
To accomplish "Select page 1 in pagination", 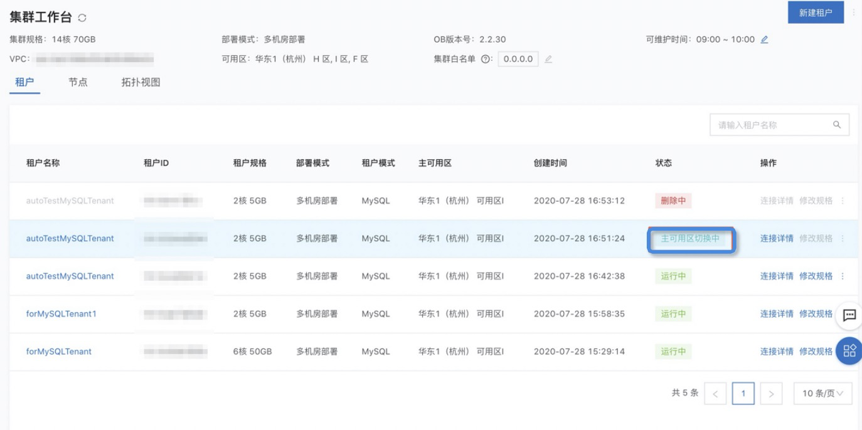I will (x=743, y=394).
